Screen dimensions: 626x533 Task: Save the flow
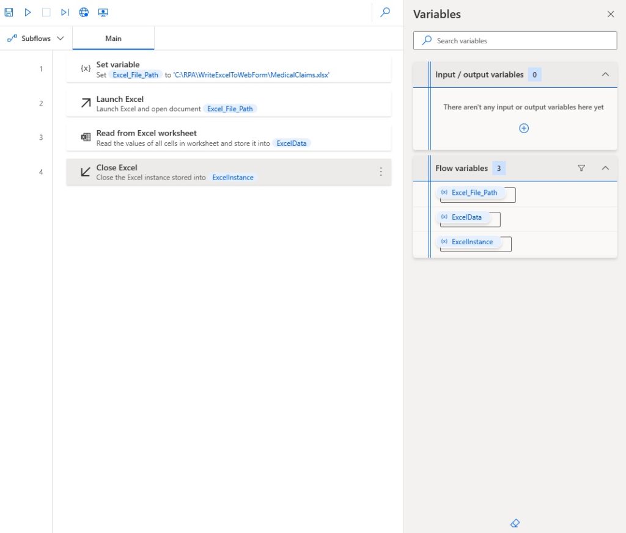[9, 12]
